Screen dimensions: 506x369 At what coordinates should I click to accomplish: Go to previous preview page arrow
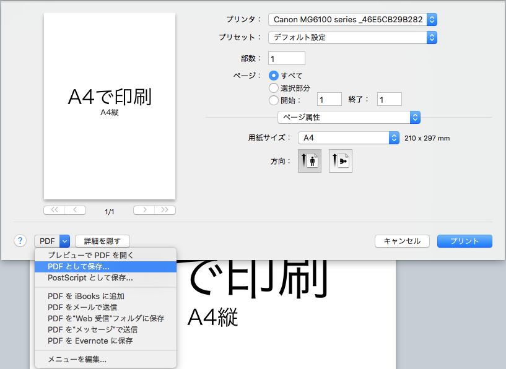pos(75,210)
